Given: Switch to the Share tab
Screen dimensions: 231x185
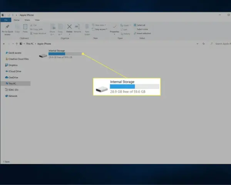Looking at the screenshot, I should tap(27, 20).
